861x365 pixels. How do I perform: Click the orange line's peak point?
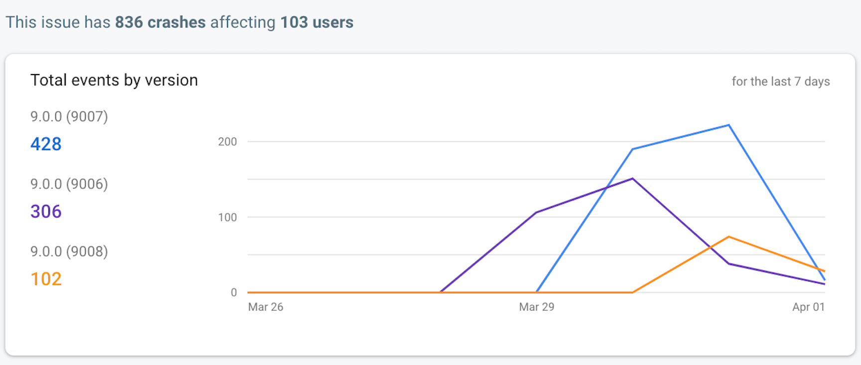(728, 237)
